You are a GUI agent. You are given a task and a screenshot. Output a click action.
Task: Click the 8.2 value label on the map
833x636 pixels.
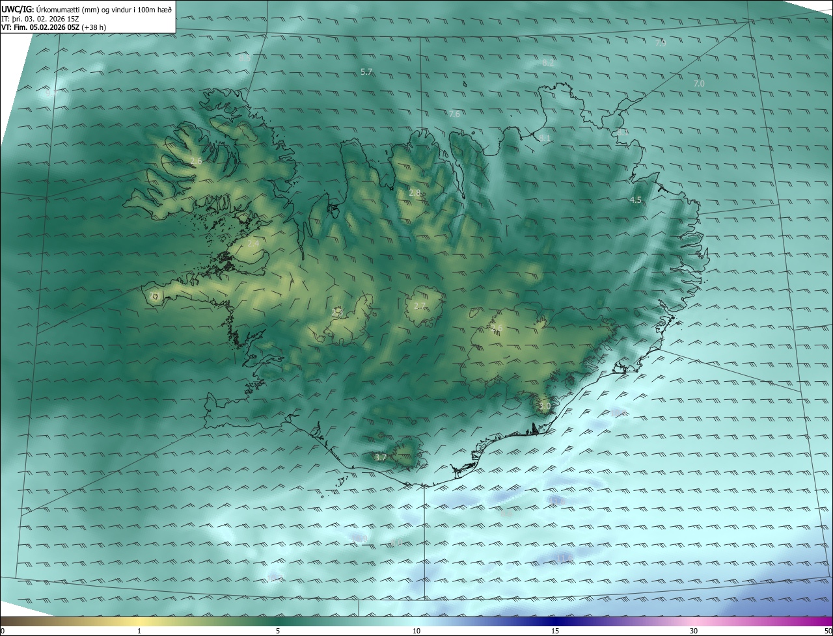tap(548, 62)
